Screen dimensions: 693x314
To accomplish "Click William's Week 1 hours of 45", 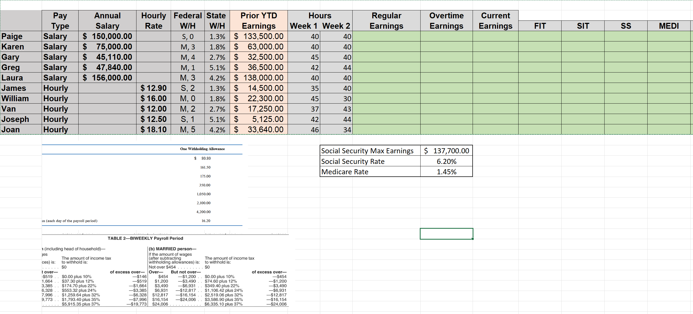I will [304, 99].
